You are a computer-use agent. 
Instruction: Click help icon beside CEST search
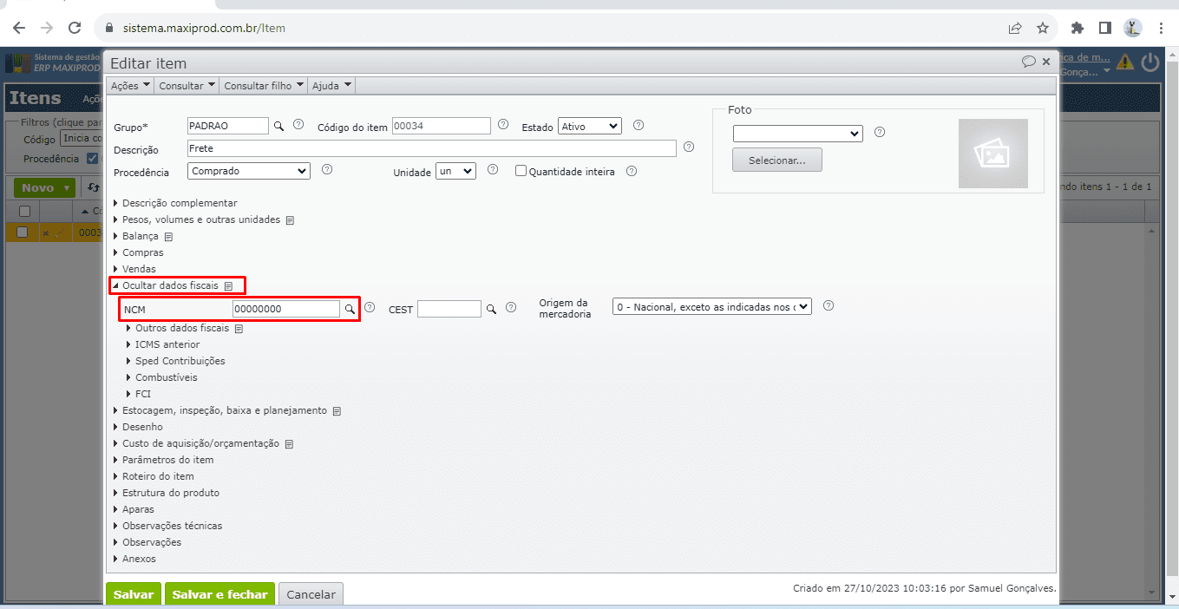511,307
